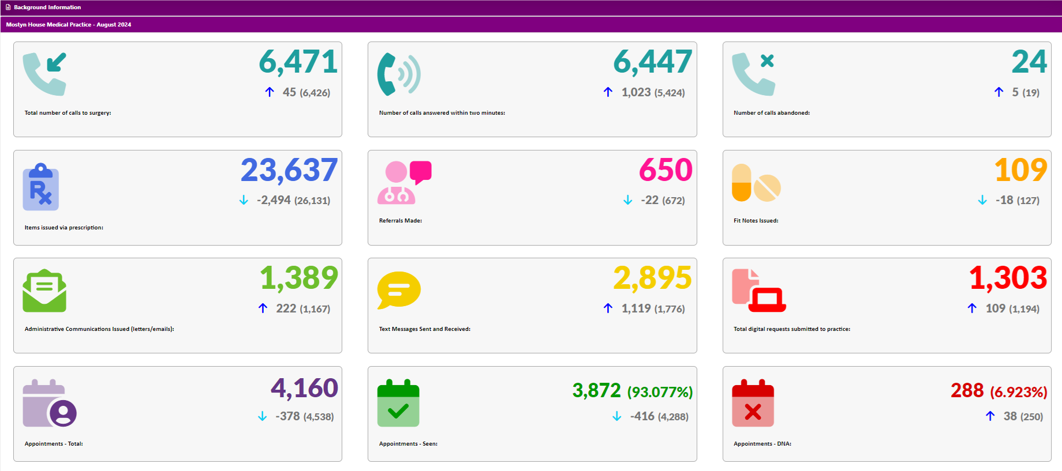Click the document icon beside Background Information
The width and height of the screenshot is (1062, 471).
pos(8,7)
